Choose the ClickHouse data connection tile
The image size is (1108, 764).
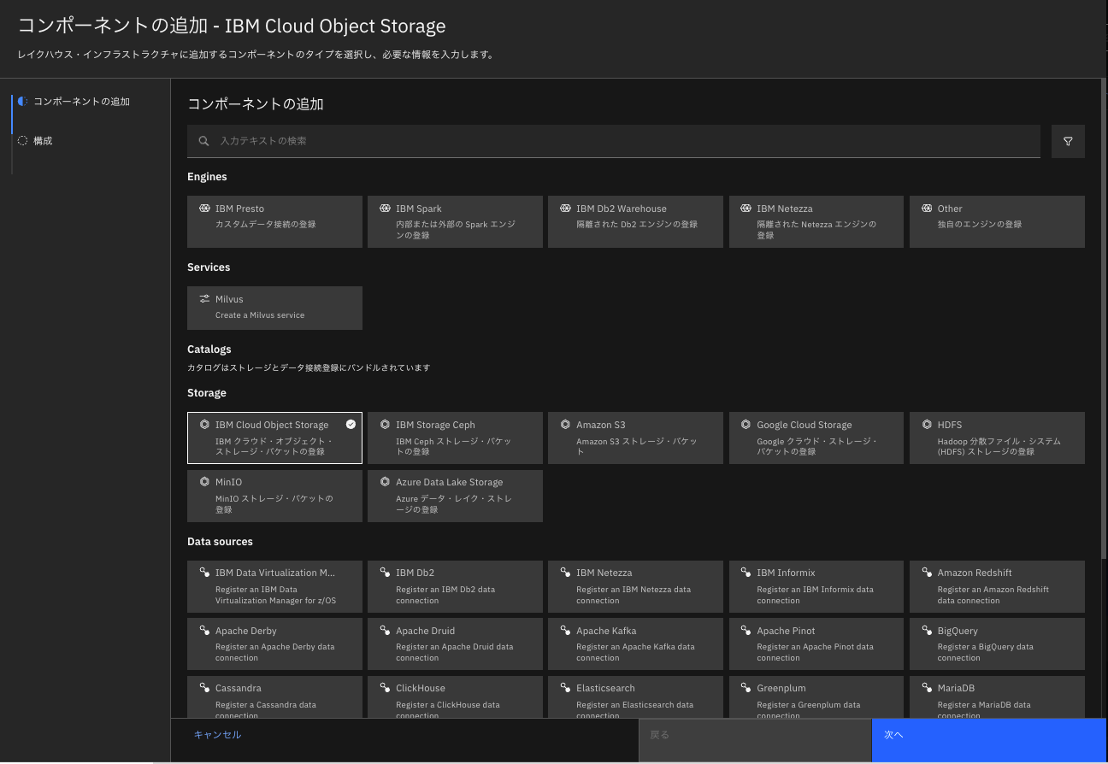(x=455, y=697)
